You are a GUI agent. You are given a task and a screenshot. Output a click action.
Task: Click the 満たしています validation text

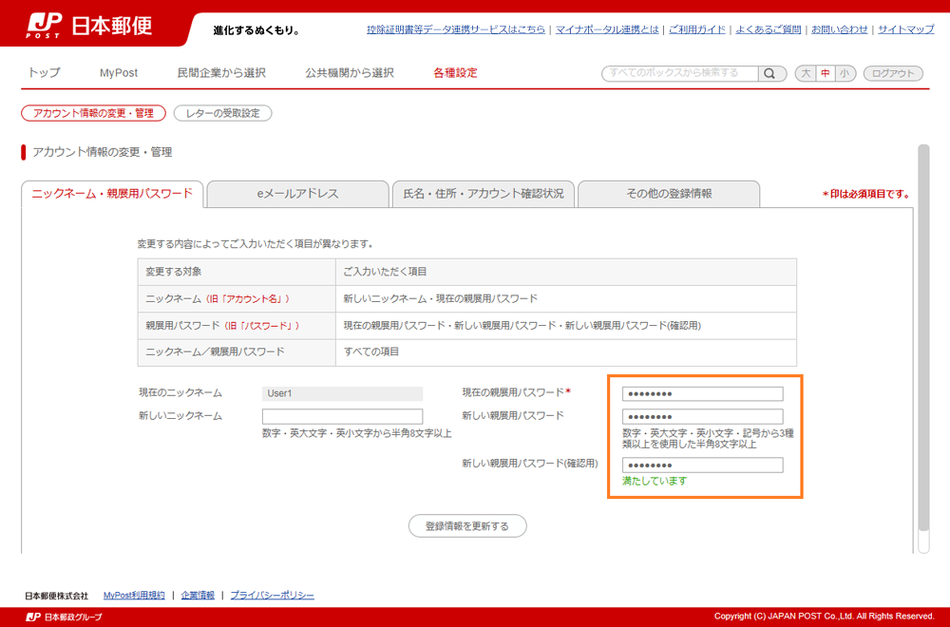(655, 481)
